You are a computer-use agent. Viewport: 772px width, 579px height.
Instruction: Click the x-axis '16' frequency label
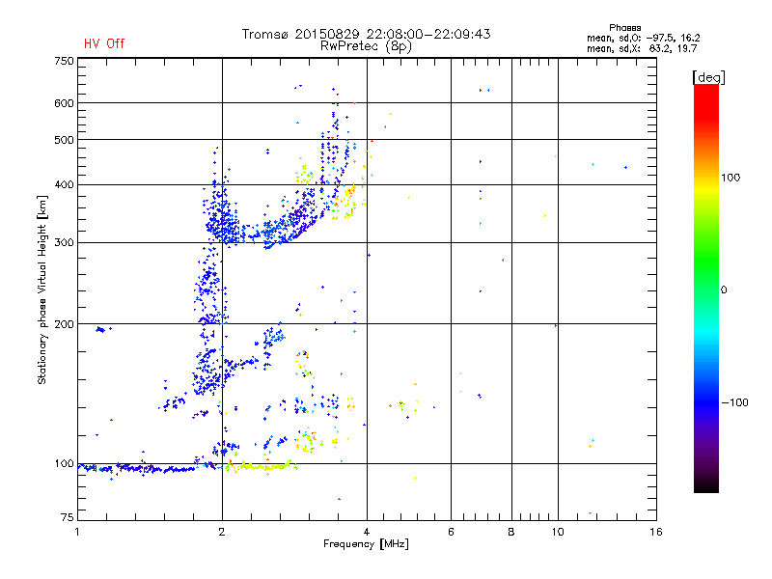tap(656, 532)
